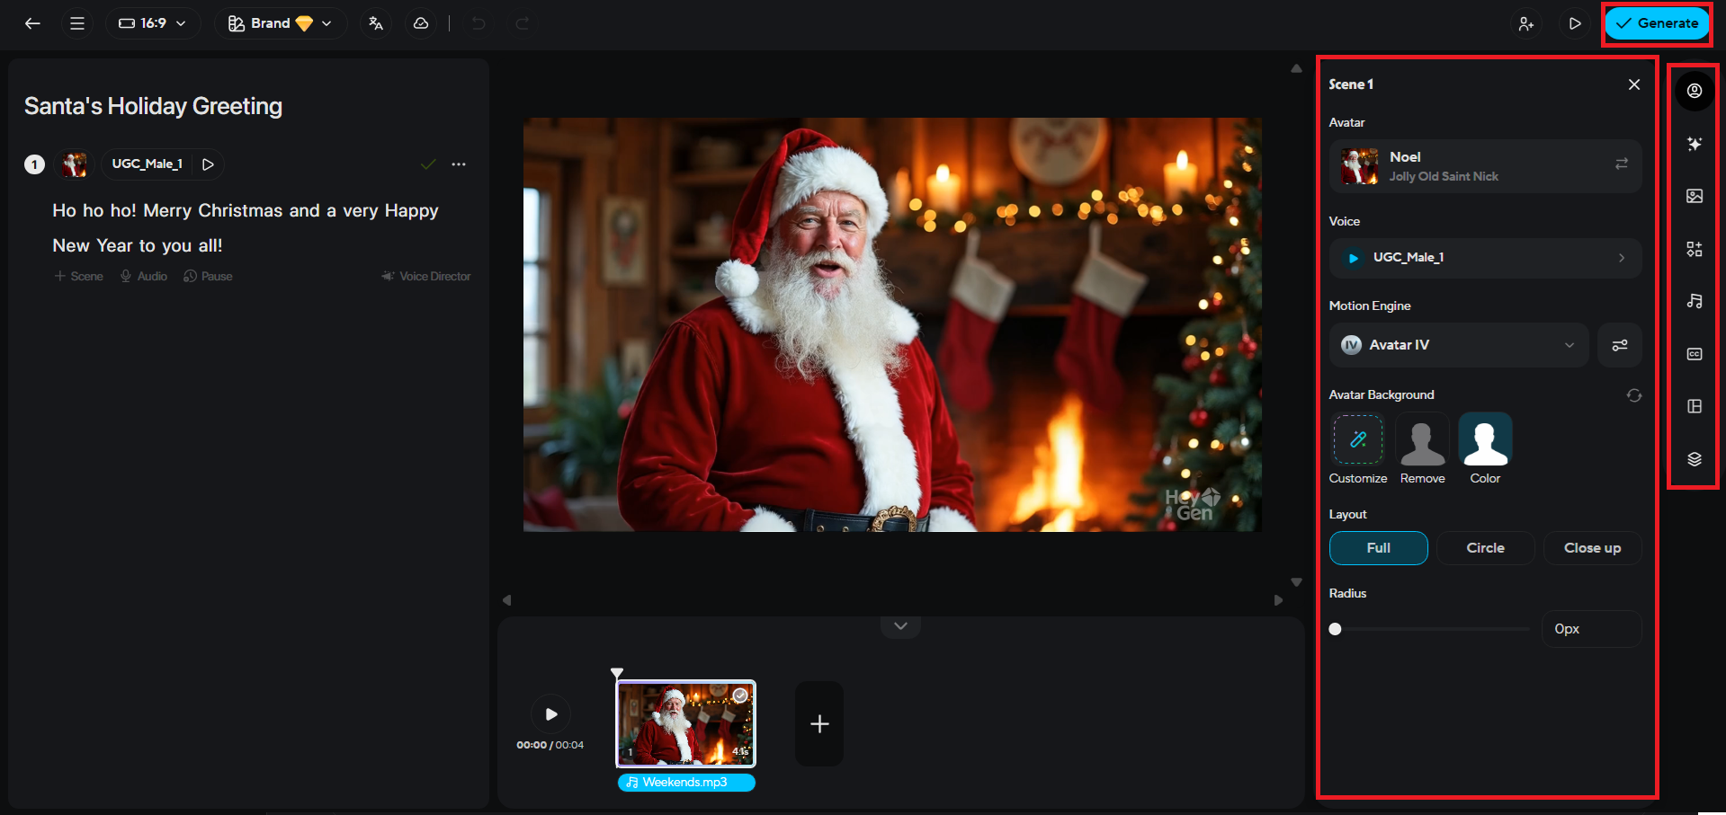Open the layout templates panel in the sidebar
1726x815 pixels.
pos(1695,406)
